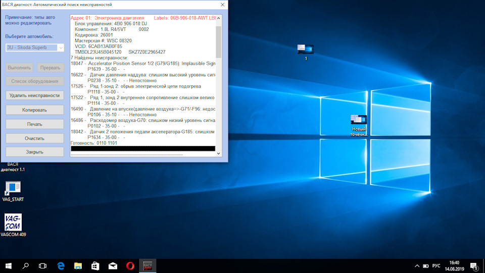The width and height of the screenshot is (485, 273).
Task: Select fault line 16622 Датчик давления наддува
Action: 143,75
